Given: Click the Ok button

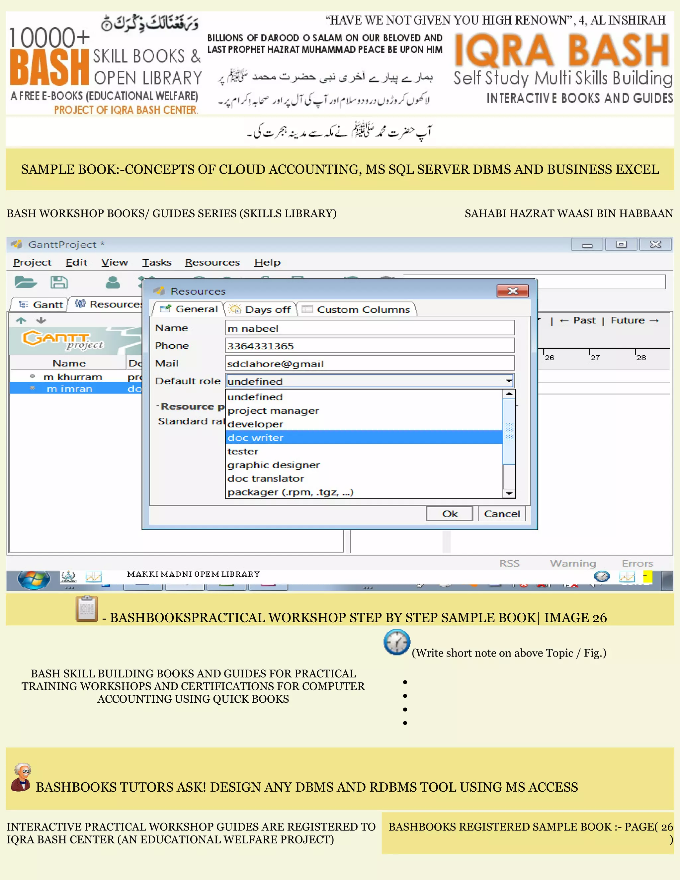Looking at the screenshot, I should click(450, 514).
